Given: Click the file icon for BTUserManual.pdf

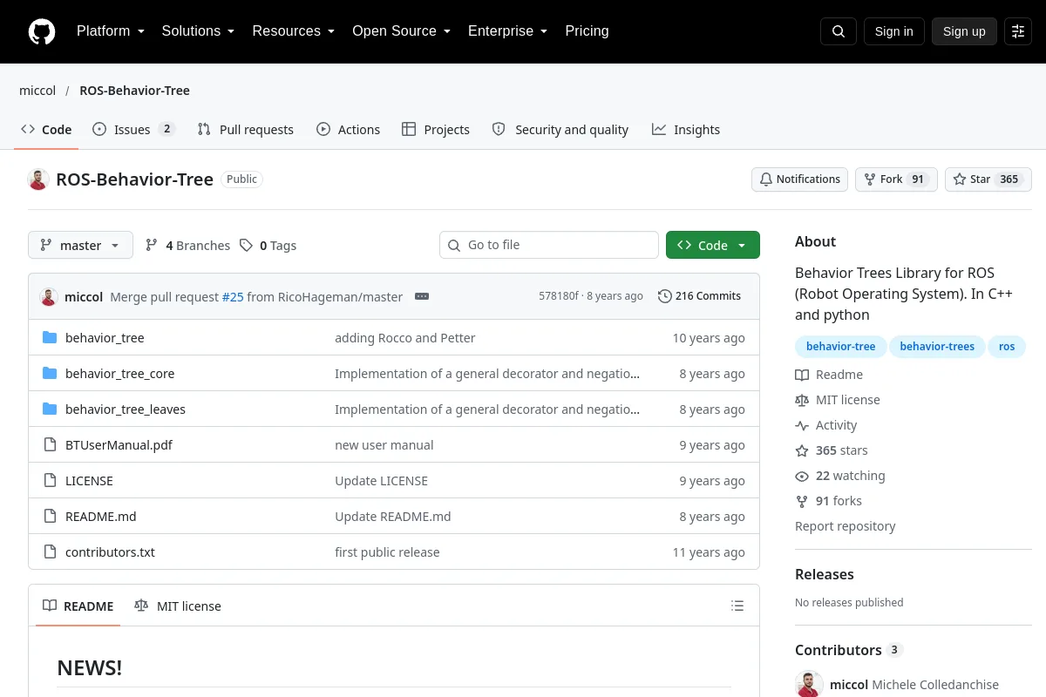Looking at the screenshot, I should coord(50,445).
